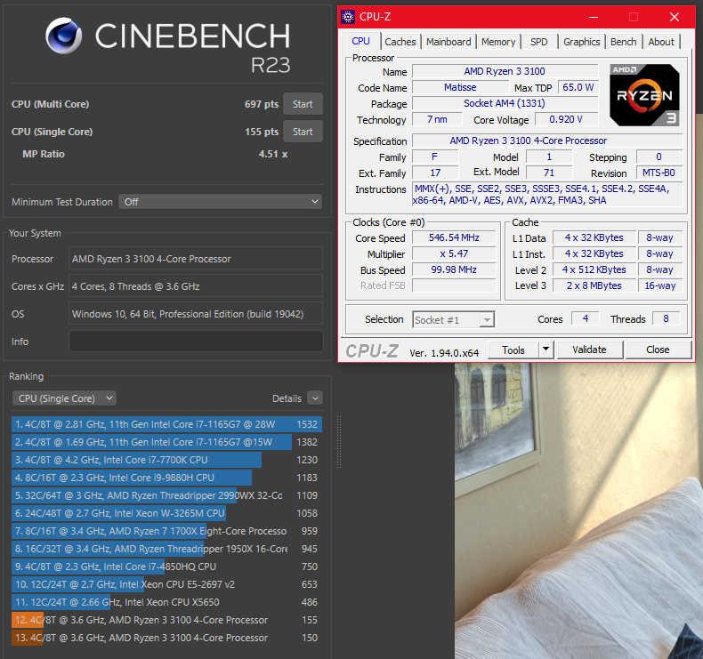Open the Mainboard tab
703x659 pixels.
(448, 42)
